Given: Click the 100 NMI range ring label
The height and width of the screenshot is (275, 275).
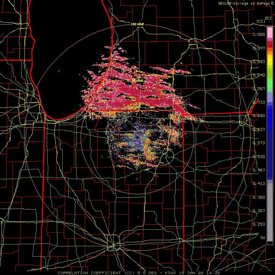Looking at the screenshot, I should click(x=137, y=24).
